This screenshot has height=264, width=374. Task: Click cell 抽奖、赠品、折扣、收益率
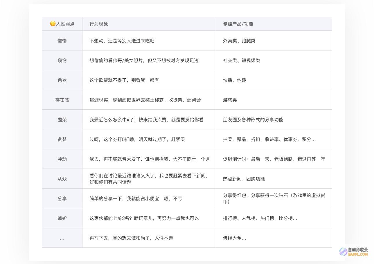(x=274, y=139)
